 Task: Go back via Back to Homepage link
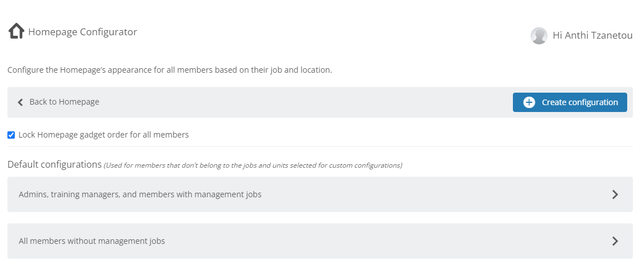(x=64, y=102)
